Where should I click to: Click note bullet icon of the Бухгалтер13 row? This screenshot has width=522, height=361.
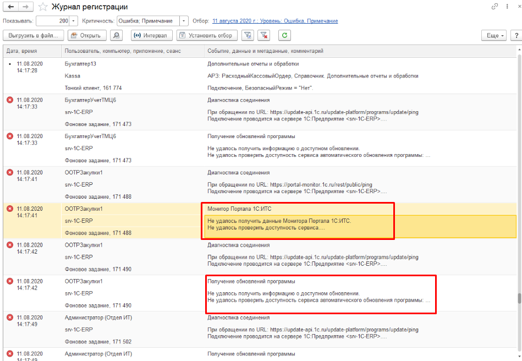tap(10, 64)
